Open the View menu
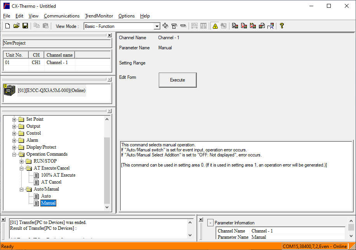The height and width of the screenshot is (250, 356). (x=33, y=16)
